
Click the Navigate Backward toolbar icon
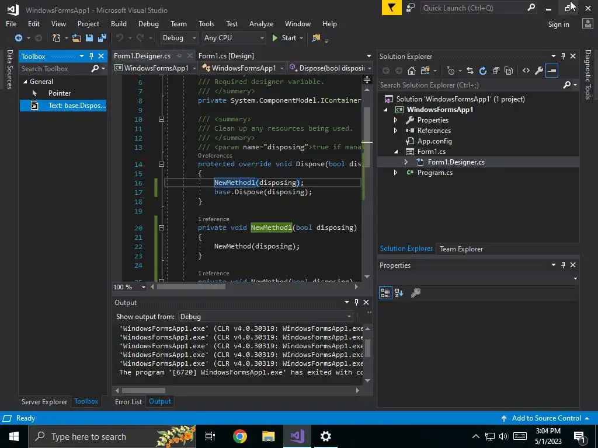tap(18, 38)
